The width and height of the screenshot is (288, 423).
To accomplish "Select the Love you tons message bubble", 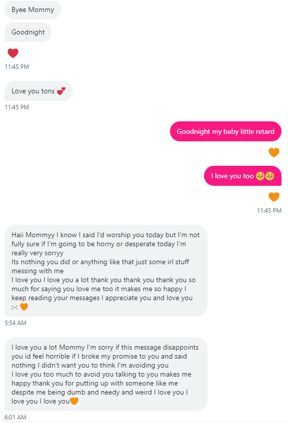I will pyautogui.click(x=38, y=91).
